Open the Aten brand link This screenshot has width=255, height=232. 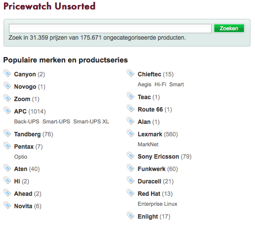pos(20,169)
